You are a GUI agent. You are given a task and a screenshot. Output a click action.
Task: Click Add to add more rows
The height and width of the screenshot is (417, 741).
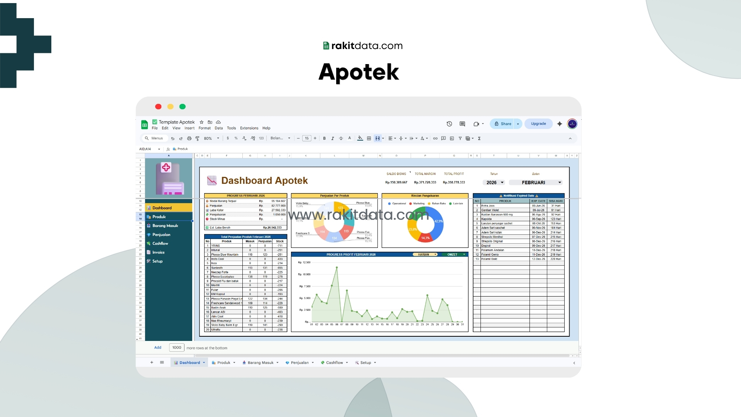click(158, 347)
